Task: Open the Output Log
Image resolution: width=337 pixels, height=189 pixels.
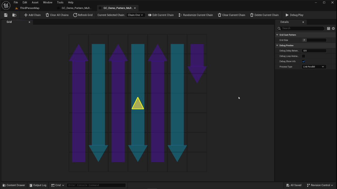Action: [38, 185]
